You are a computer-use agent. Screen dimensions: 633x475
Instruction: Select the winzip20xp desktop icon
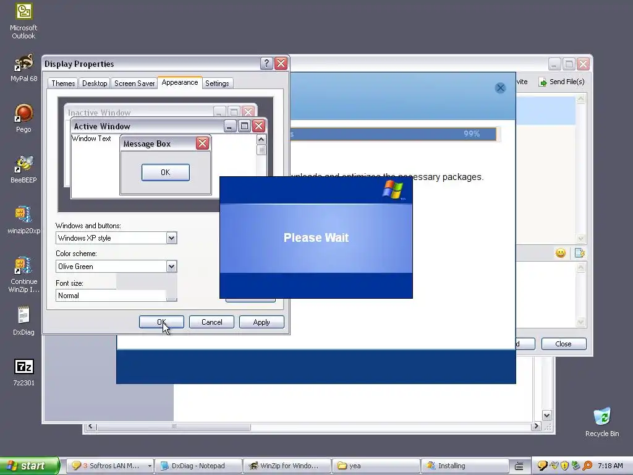[23, 220]
